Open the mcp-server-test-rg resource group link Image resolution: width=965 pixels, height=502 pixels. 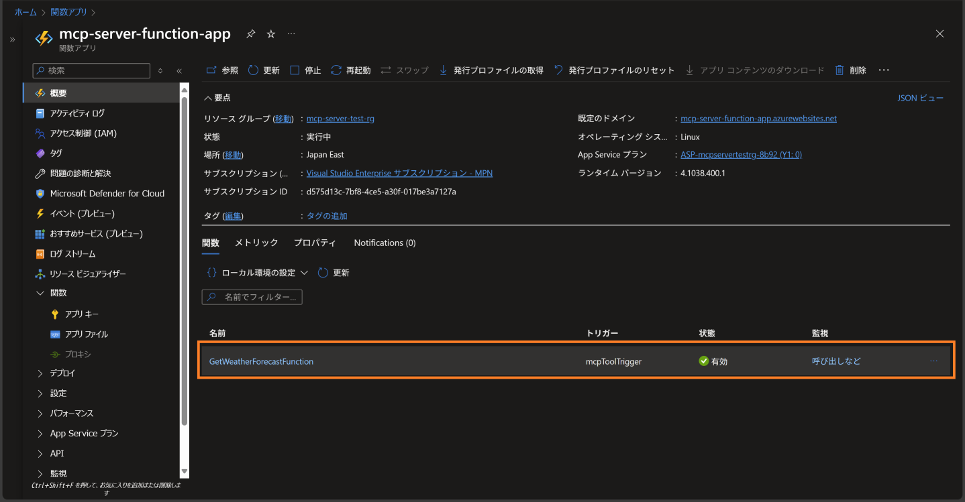tap(340, 119)
